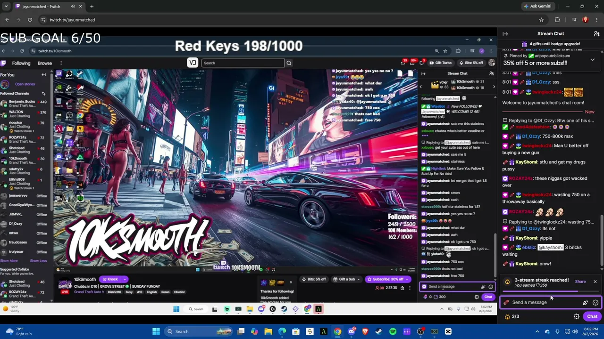Click the Replying to @Df_Ozzy: Btw line
604x339 pixels.
(548, 121)
